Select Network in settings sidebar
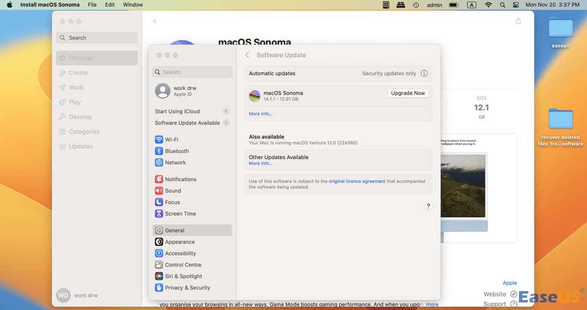 coord(175,163)
